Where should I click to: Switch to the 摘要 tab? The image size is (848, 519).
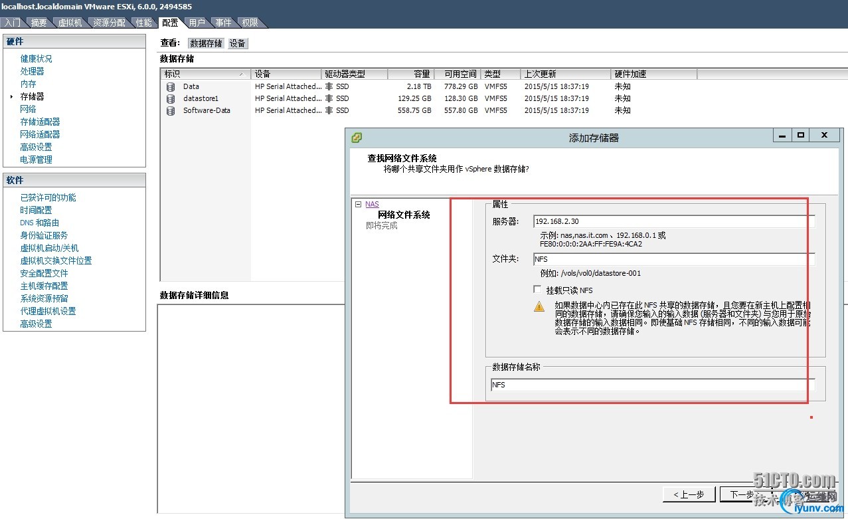pos(39,23)
